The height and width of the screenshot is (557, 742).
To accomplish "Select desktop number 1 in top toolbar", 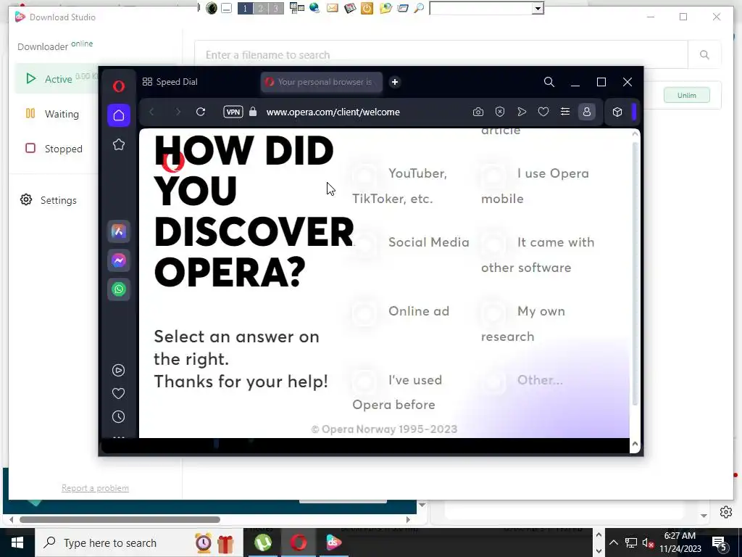I will 245,8.
